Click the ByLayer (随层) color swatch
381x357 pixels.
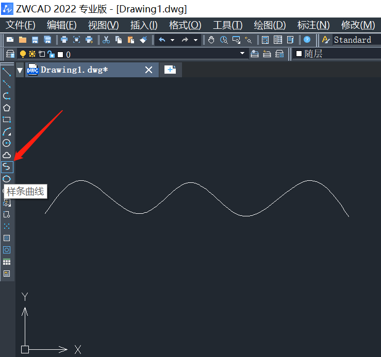[299, 54]
